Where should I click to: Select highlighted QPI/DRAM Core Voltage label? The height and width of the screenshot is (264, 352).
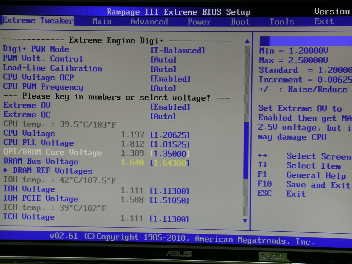[53, 152]
